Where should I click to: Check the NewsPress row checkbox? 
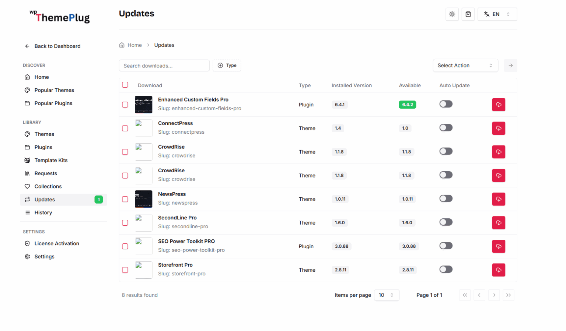pos(125,199)
